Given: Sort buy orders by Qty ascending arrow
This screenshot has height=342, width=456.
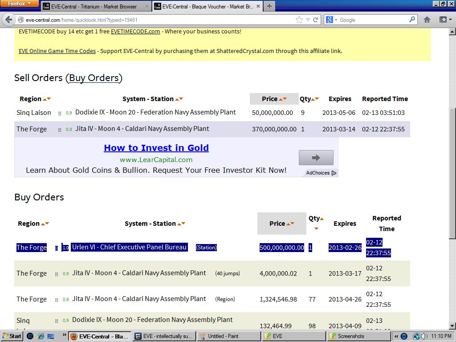Looking at the screenshot, I should pos(322,219).
